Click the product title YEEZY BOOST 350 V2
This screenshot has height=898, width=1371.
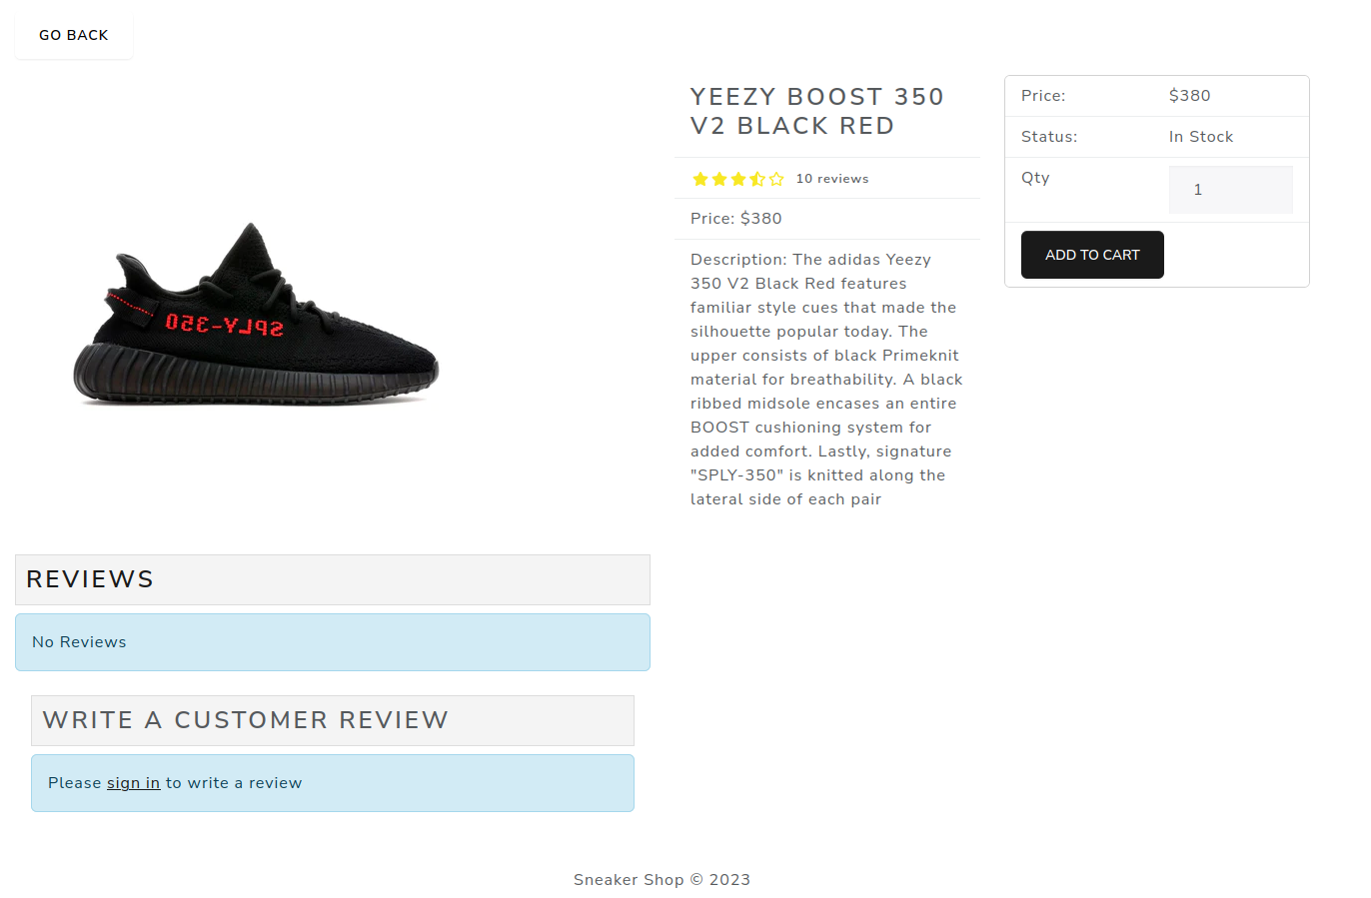click(816, 110)
